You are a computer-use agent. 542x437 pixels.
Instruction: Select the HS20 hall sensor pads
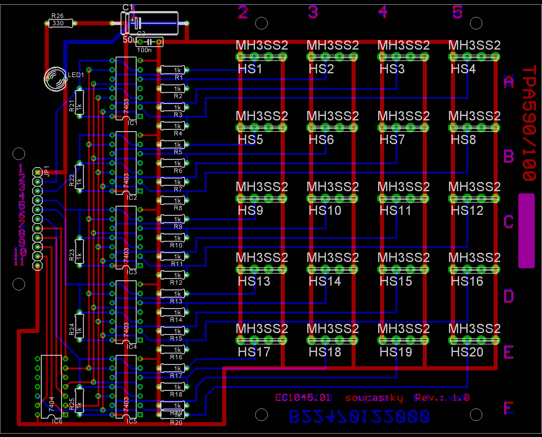point(474,340)
